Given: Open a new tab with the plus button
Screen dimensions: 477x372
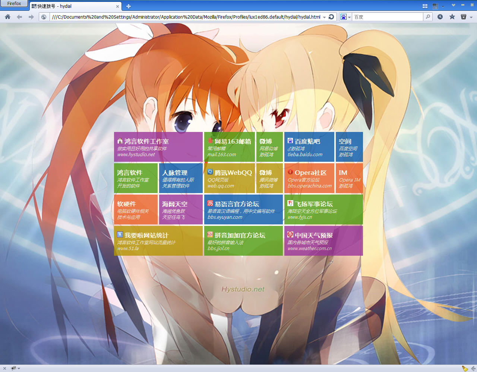Looking at the screenshot, I should tap(129, 6).
